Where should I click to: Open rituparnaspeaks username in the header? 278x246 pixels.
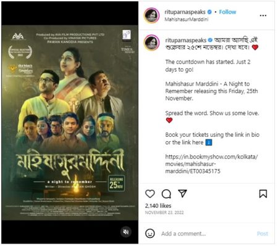[x=185, y=12]
